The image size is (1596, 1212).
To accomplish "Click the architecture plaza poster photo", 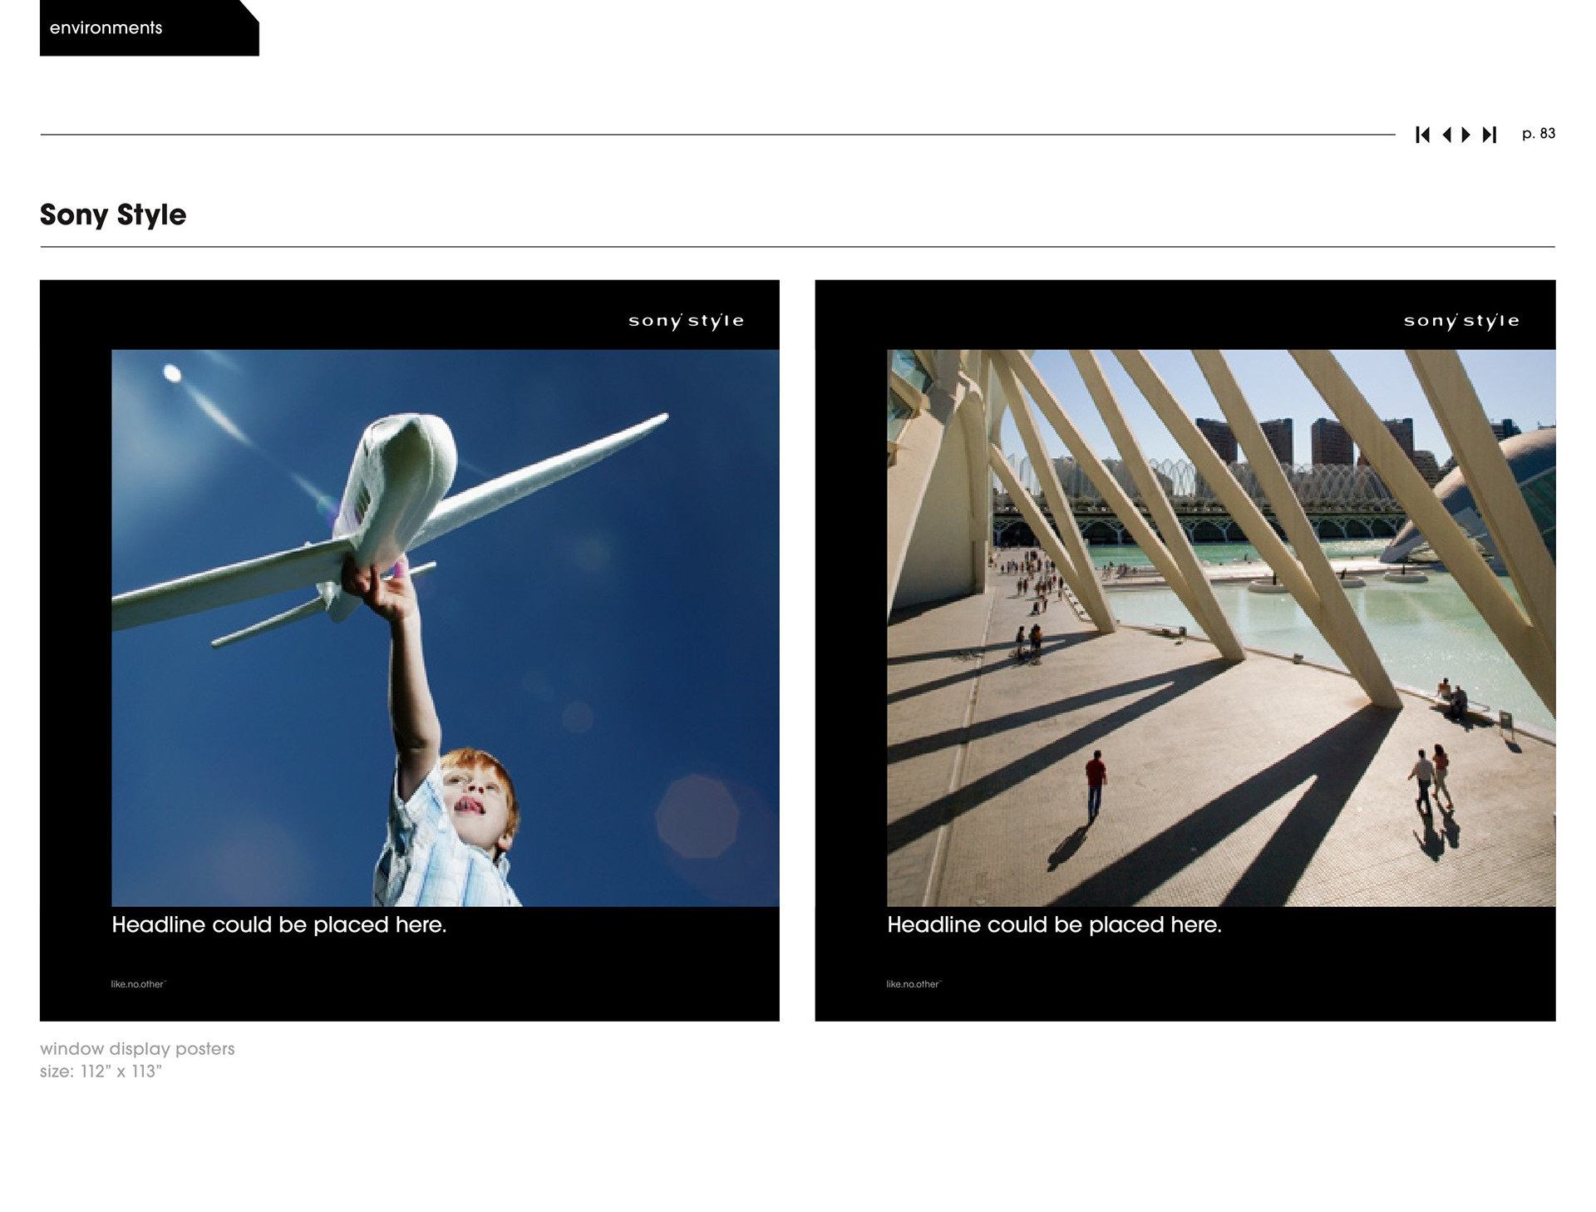I will click(1220, 628).
